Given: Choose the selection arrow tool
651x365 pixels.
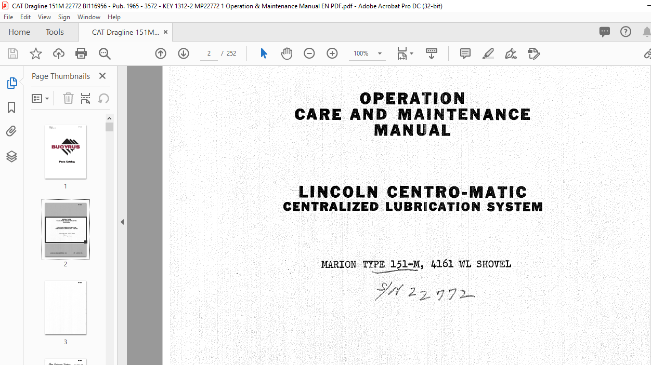Looking at the screenshot, I should coord(264,53).
